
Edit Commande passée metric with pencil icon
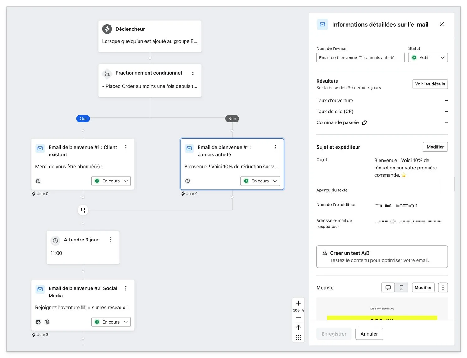click(365, 122)
